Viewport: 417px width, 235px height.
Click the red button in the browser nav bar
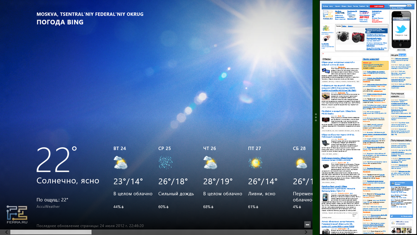pyautogui.click(x=377, y=6)
